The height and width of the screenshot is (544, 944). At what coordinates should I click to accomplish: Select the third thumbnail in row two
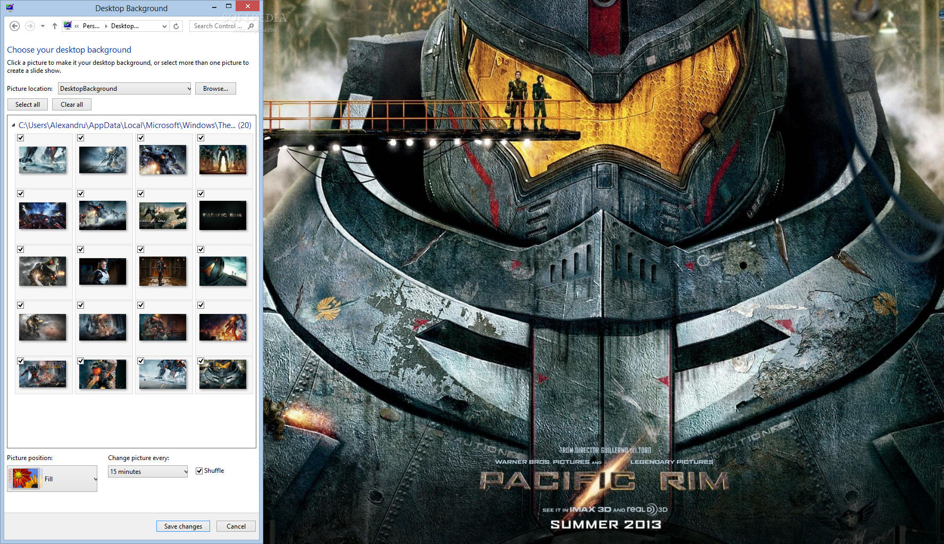click(x=163, y=216)
